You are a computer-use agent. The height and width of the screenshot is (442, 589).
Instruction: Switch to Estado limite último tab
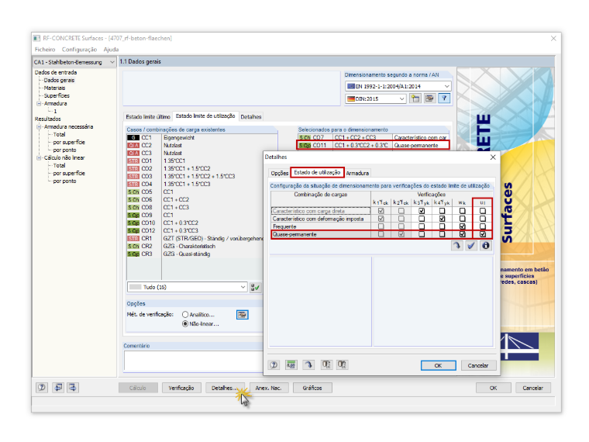[x=147, y=117]
